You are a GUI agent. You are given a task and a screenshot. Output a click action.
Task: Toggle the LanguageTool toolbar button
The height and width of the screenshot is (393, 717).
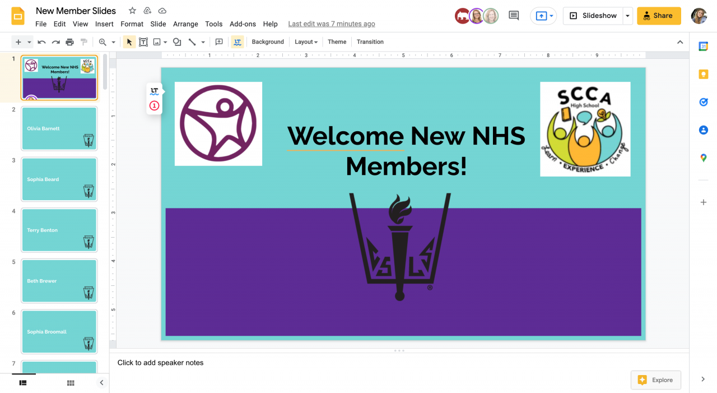(238, 42)
